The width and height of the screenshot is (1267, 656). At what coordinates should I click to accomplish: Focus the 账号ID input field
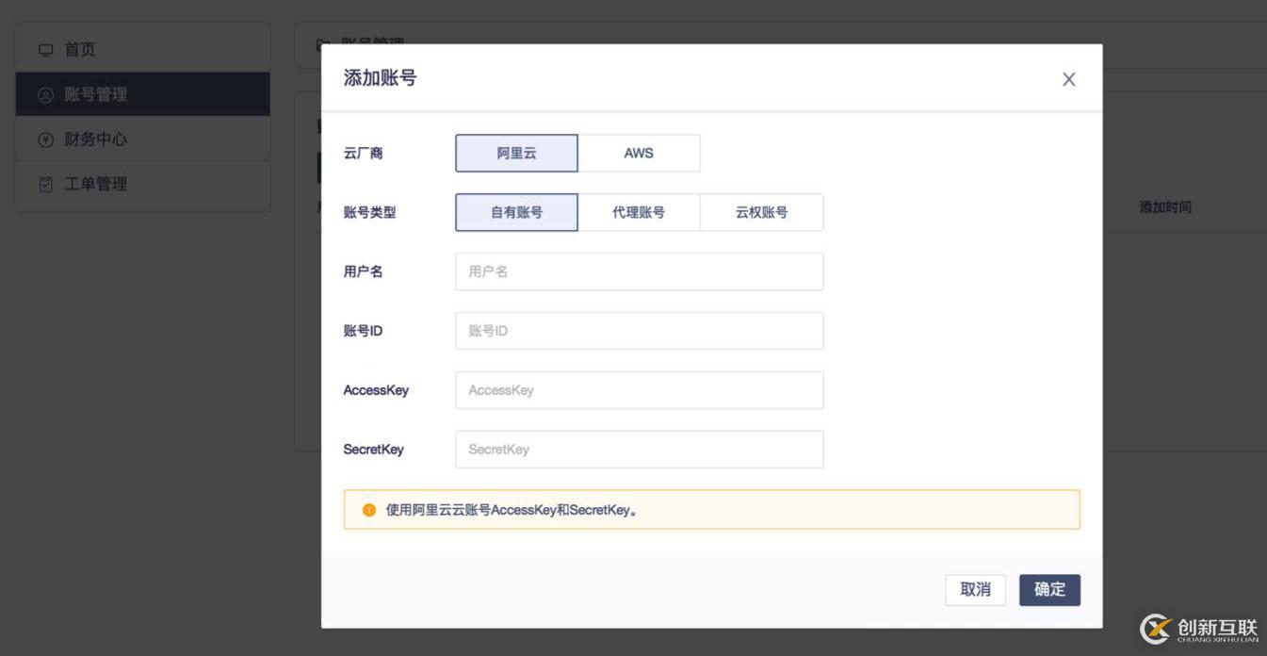tap(639, 331)
